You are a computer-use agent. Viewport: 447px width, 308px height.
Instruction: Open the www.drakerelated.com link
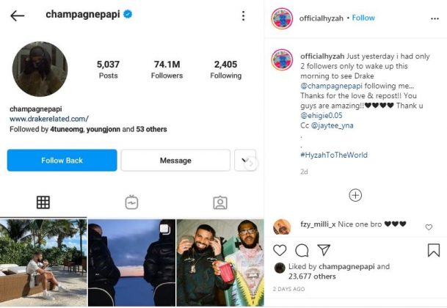tap(49, 118)
